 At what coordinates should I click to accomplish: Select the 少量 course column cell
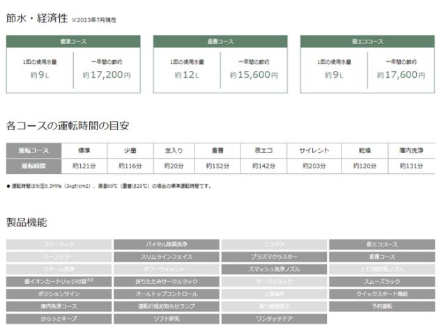pyautogui.click(x=130, y=150)
